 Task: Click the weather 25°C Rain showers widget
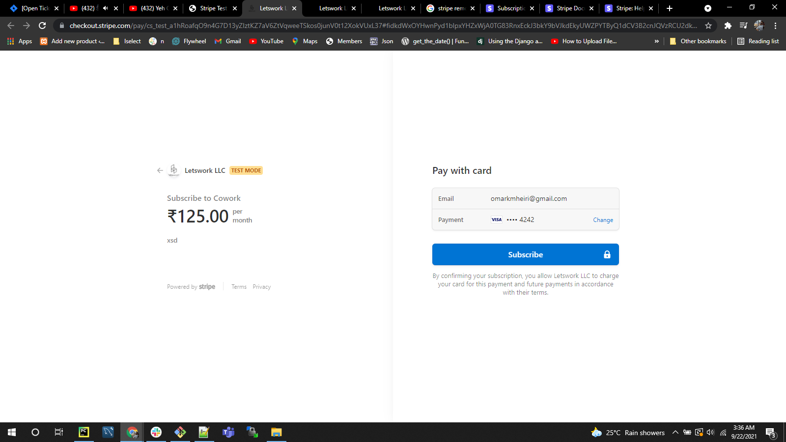pos(628,432)
